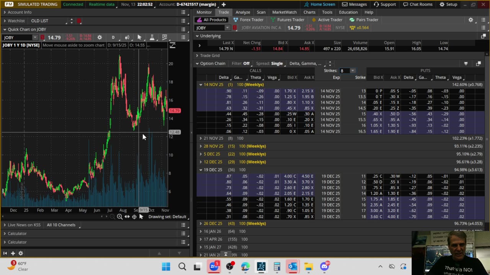Open the Drawing set: Default selector
Image resolution: width=490 pixels, height=275 pixels.
[167, 217]
